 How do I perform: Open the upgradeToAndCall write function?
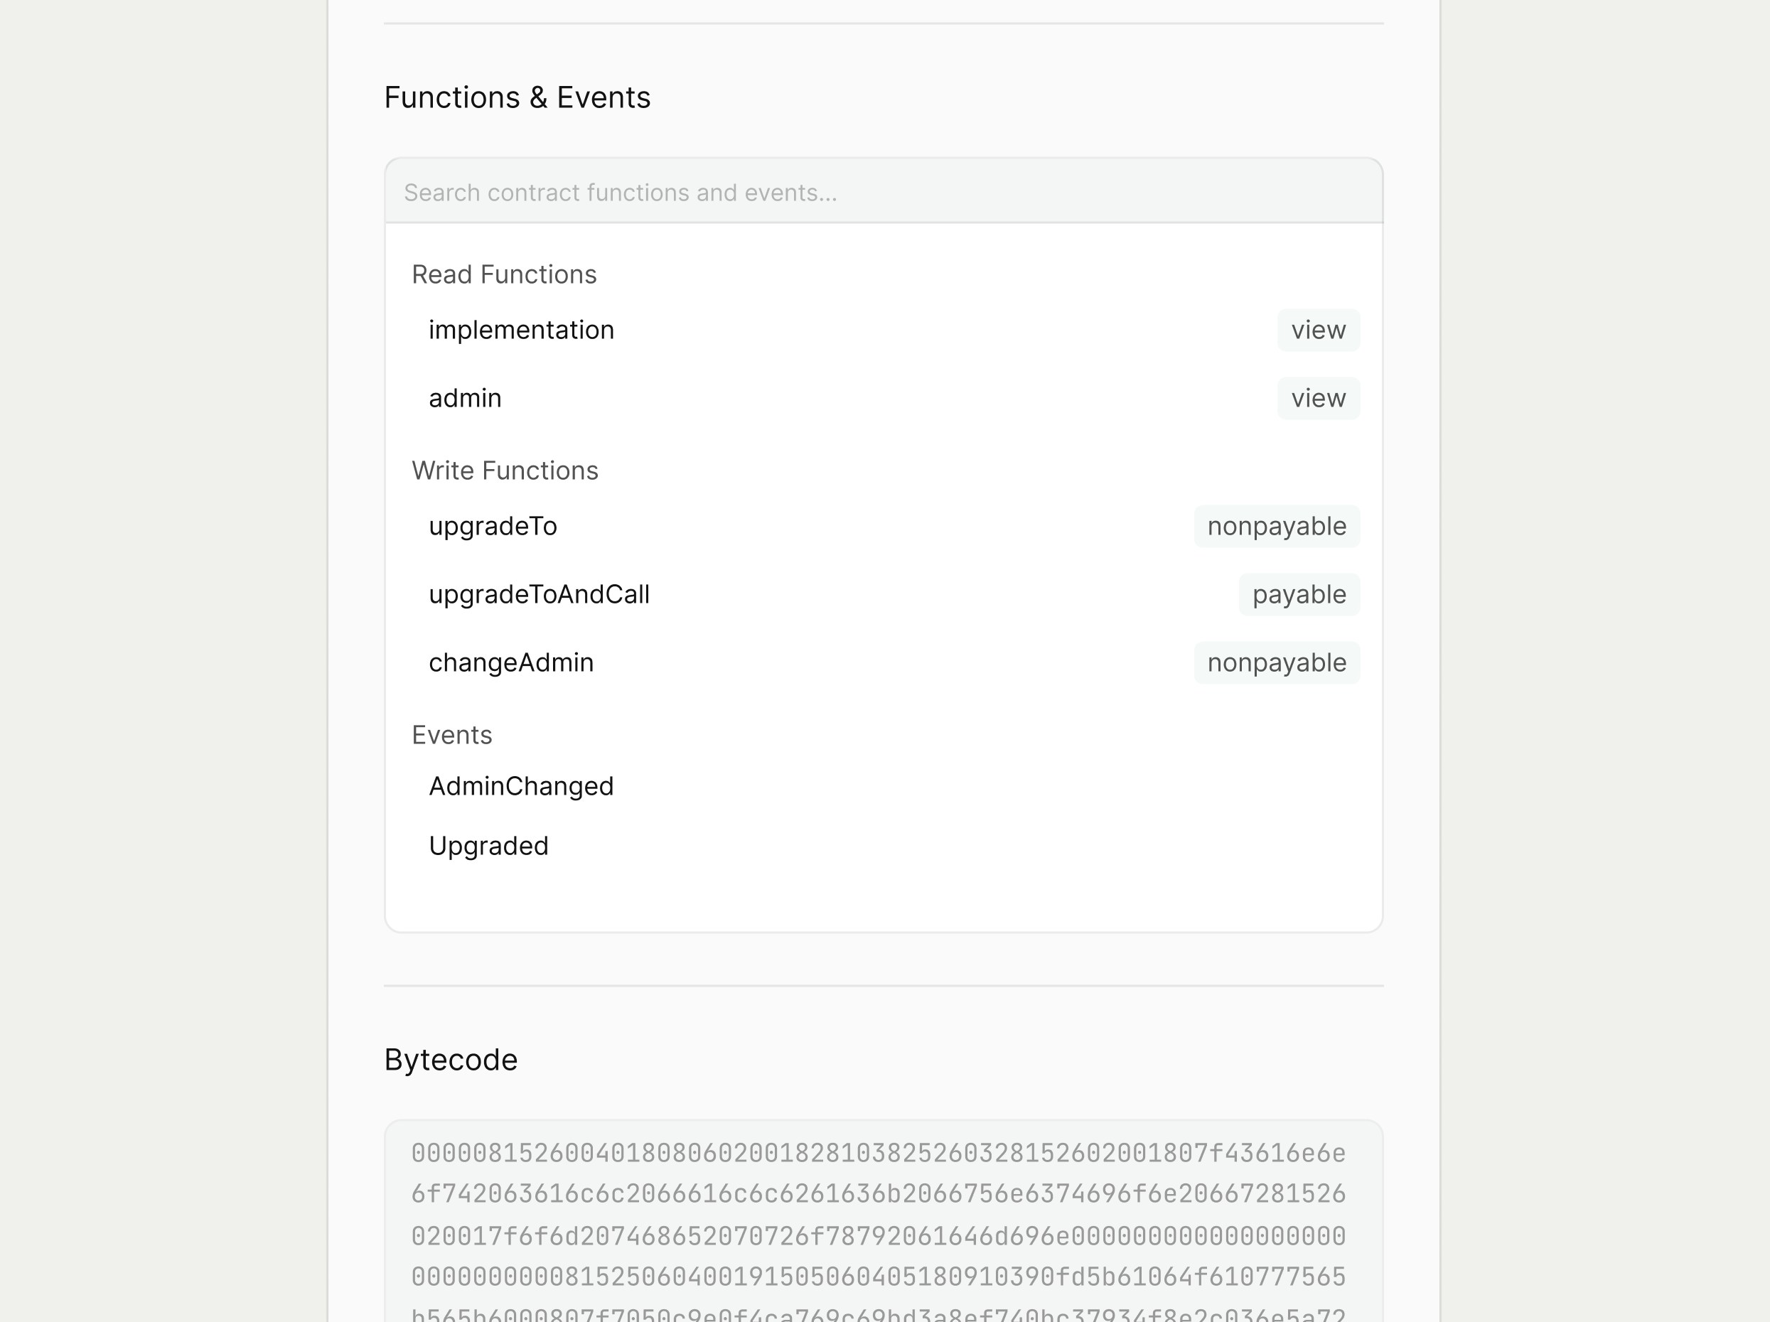[x=540, y=593]
